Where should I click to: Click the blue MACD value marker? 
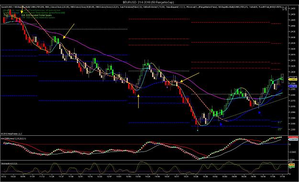(293, 140)
